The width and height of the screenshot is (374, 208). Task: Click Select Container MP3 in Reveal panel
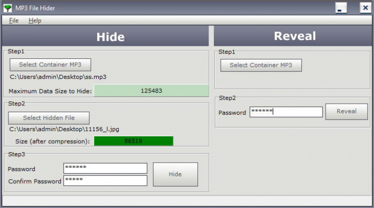(261, 65)
